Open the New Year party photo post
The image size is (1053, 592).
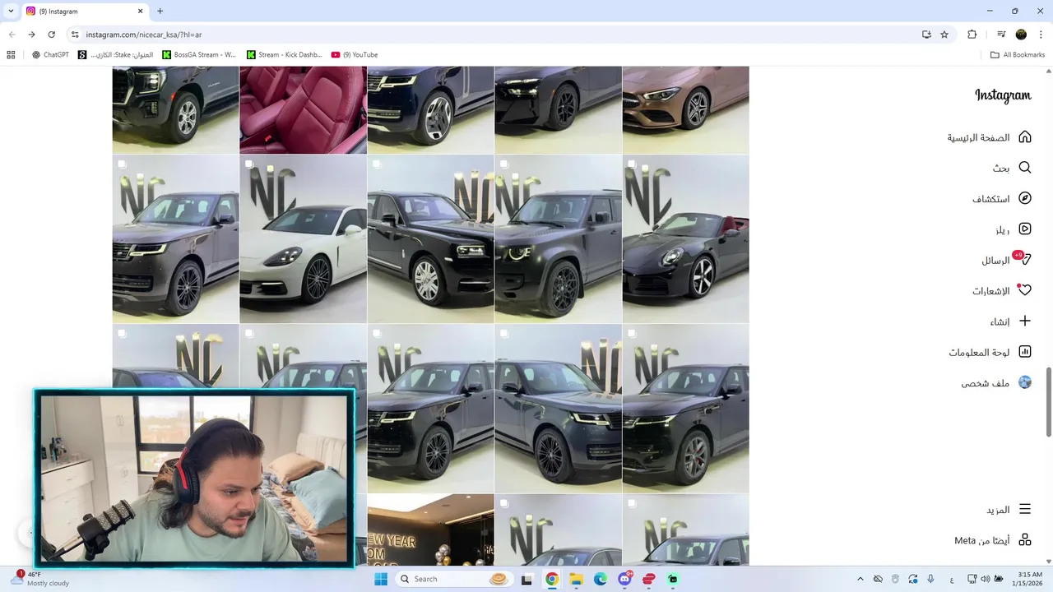pos(430,530)
